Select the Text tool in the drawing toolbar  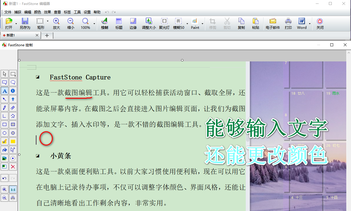(4, 91)
